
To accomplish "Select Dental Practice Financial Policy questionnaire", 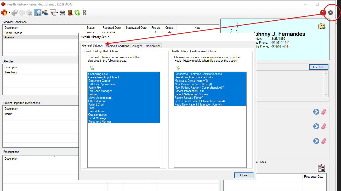I will tap(210, 77).
